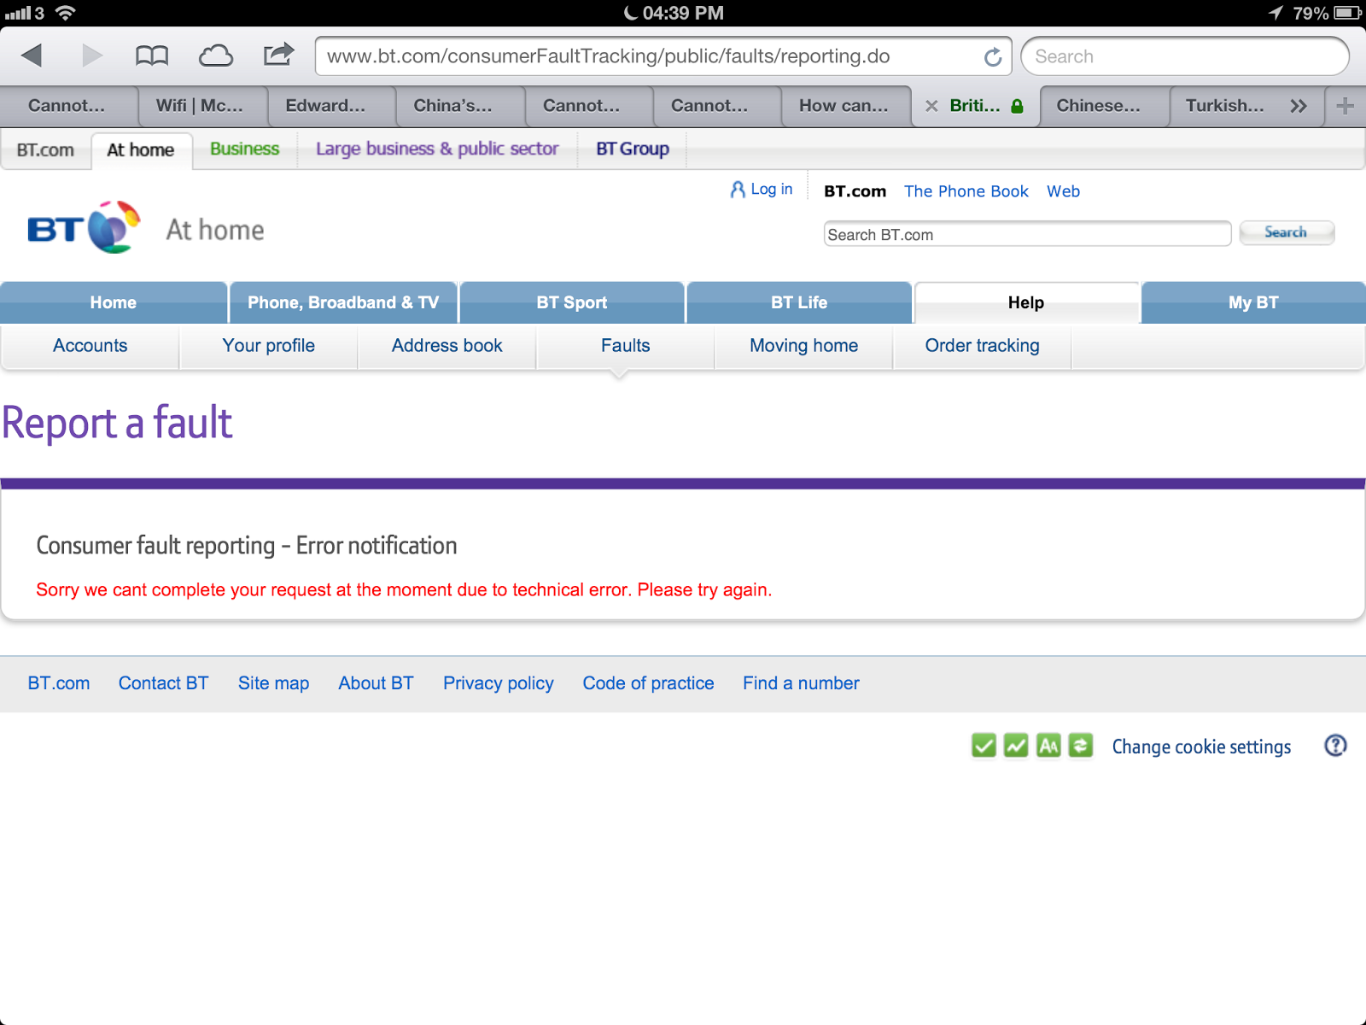The width and height of the screenshot is (1366, 1025).
Task: Open the About BT footer link
Action: click(377, 683)
